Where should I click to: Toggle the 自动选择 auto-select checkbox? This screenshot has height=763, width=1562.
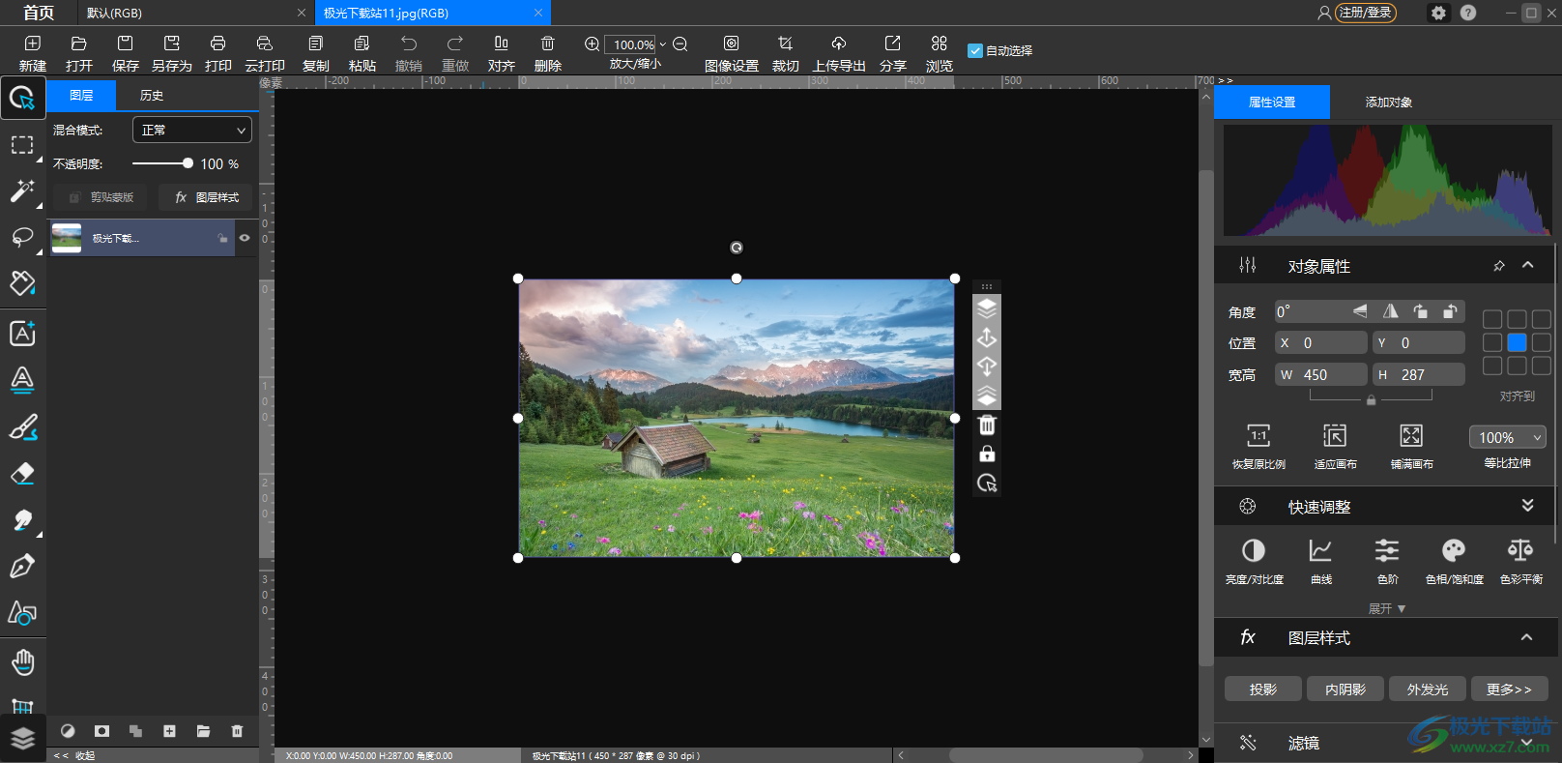975,50
